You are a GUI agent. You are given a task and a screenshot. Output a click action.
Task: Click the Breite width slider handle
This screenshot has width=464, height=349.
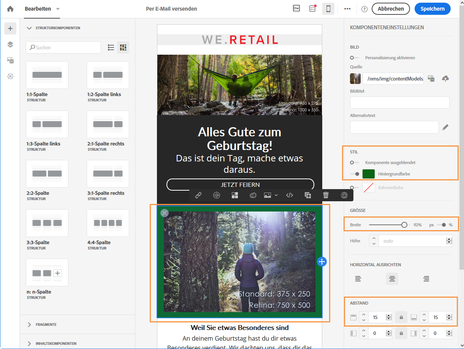click(404, 225)
